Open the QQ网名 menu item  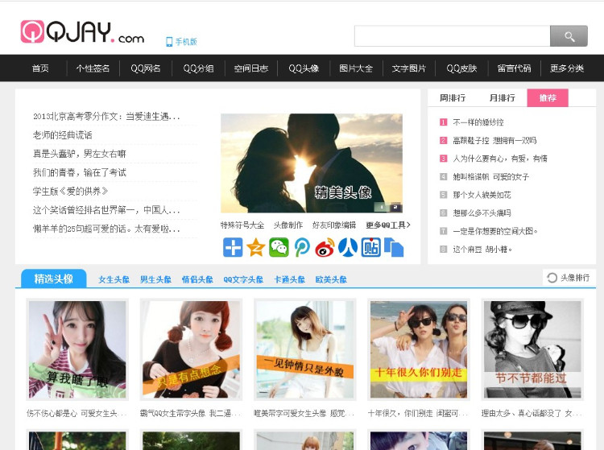click(x=146, y=68)
